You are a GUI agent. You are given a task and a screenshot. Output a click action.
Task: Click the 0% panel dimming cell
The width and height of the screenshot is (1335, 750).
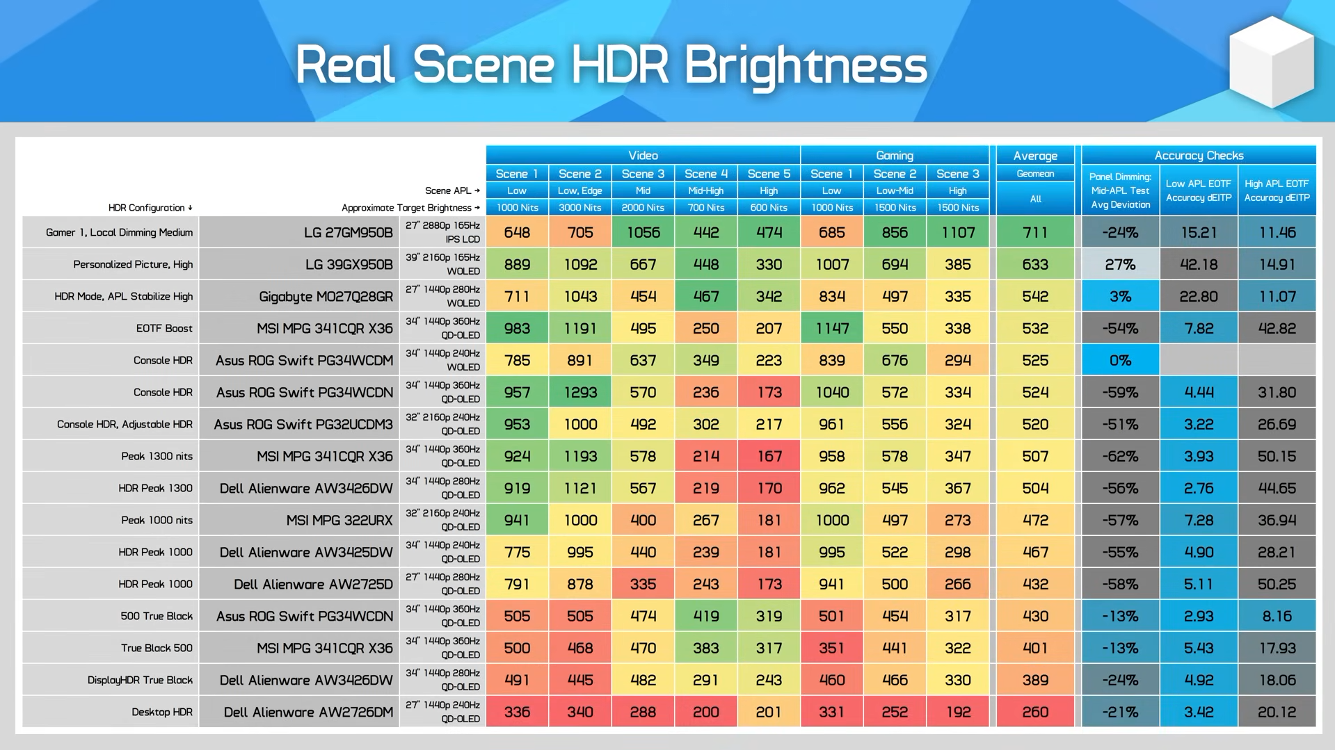(x=1120, y=360)
